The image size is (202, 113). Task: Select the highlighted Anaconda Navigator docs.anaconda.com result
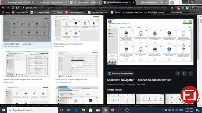(27, 32)
